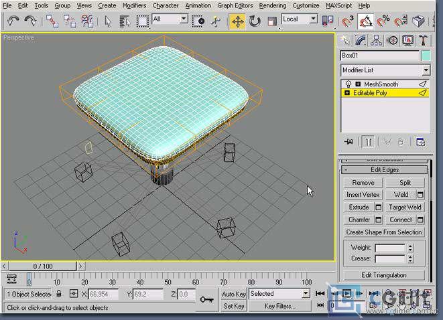The image size is (443, 320).
Task: Open the Graph Editors menu
Action: (x=235, y=5)
